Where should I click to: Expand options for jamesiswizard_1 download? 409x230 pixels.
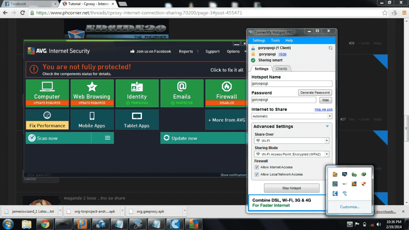(60, 211)
